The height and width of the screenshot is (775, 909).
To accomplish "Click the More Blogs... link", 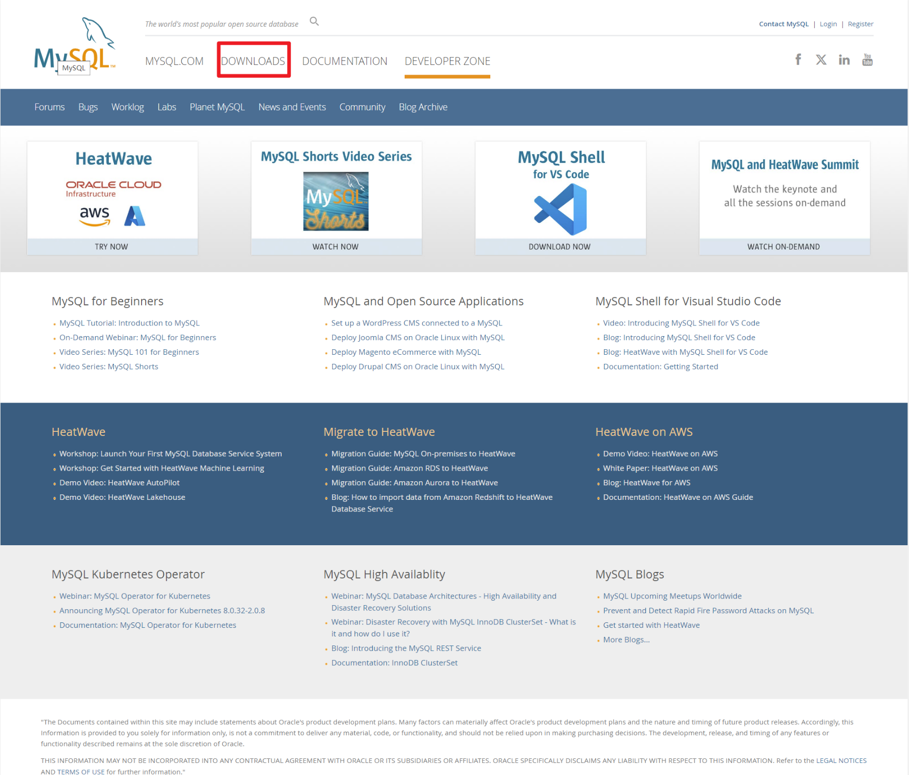I will point(626,640).
